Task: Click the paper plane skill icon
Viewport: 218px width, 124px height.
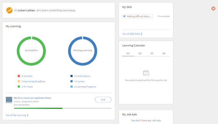Action: click(x=124, y=16)
